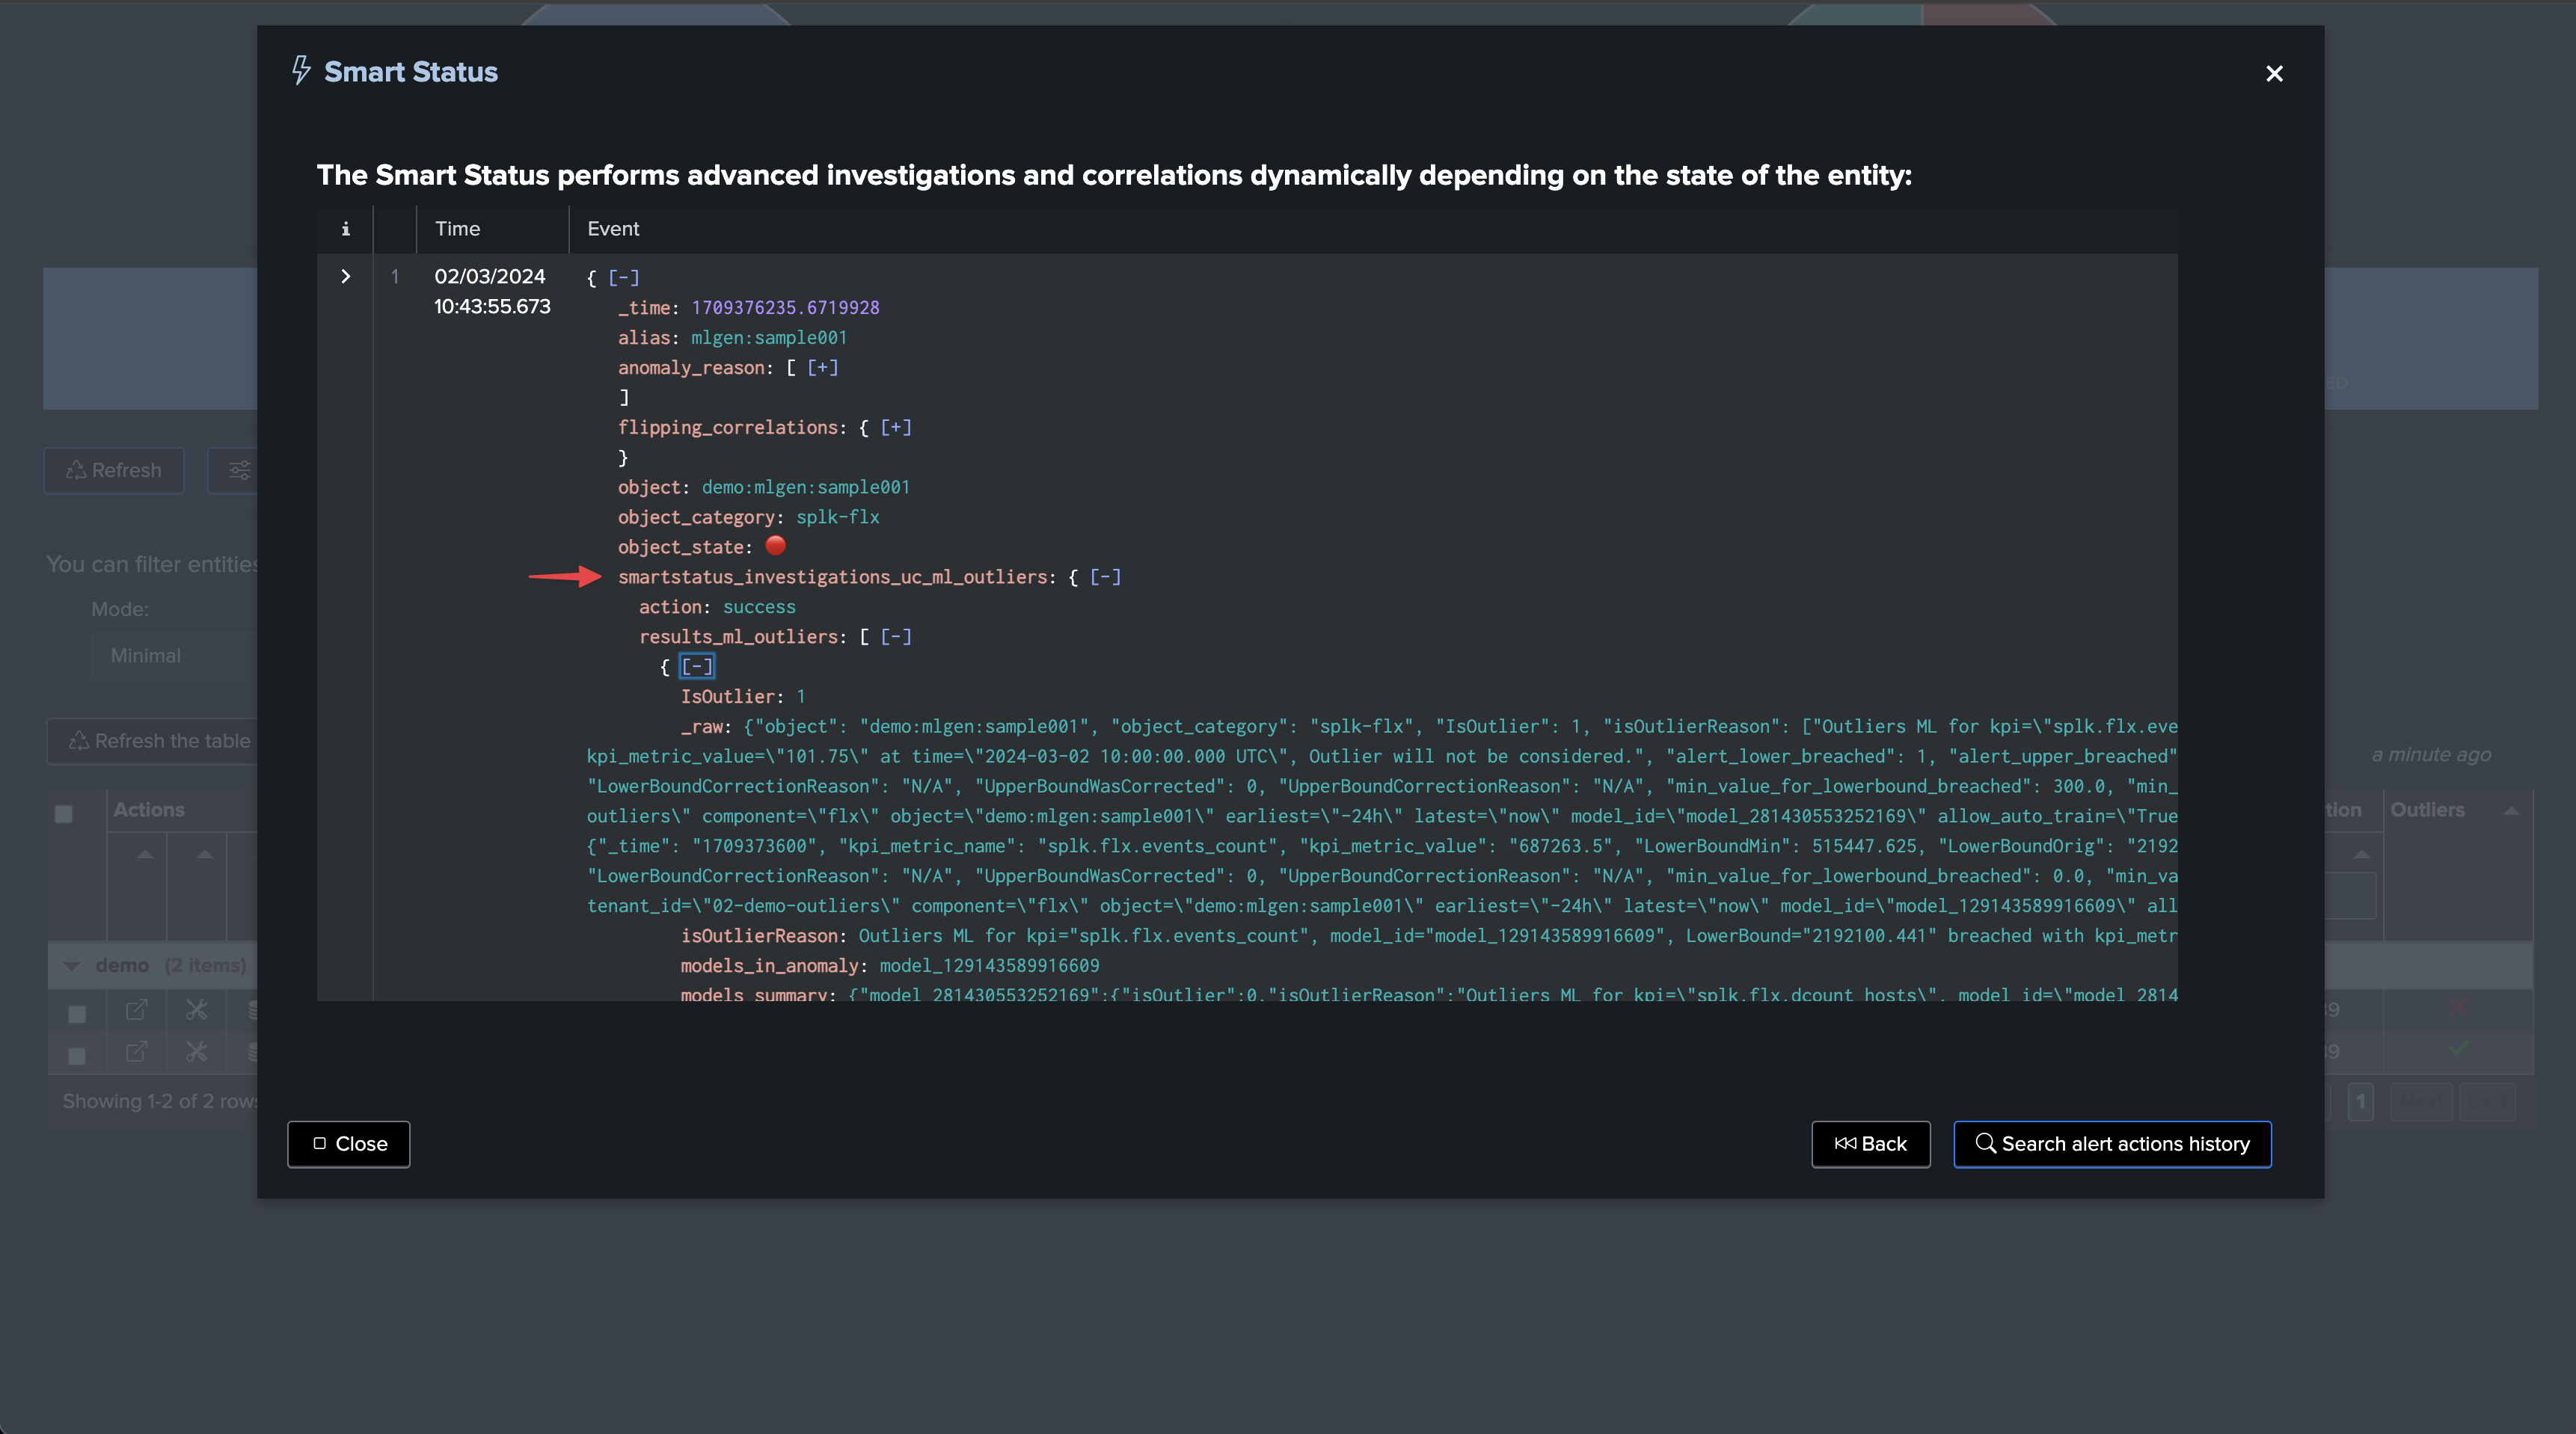Click the Smart Status lightning icon
2576x1434 pixels.
coord(301,71)
